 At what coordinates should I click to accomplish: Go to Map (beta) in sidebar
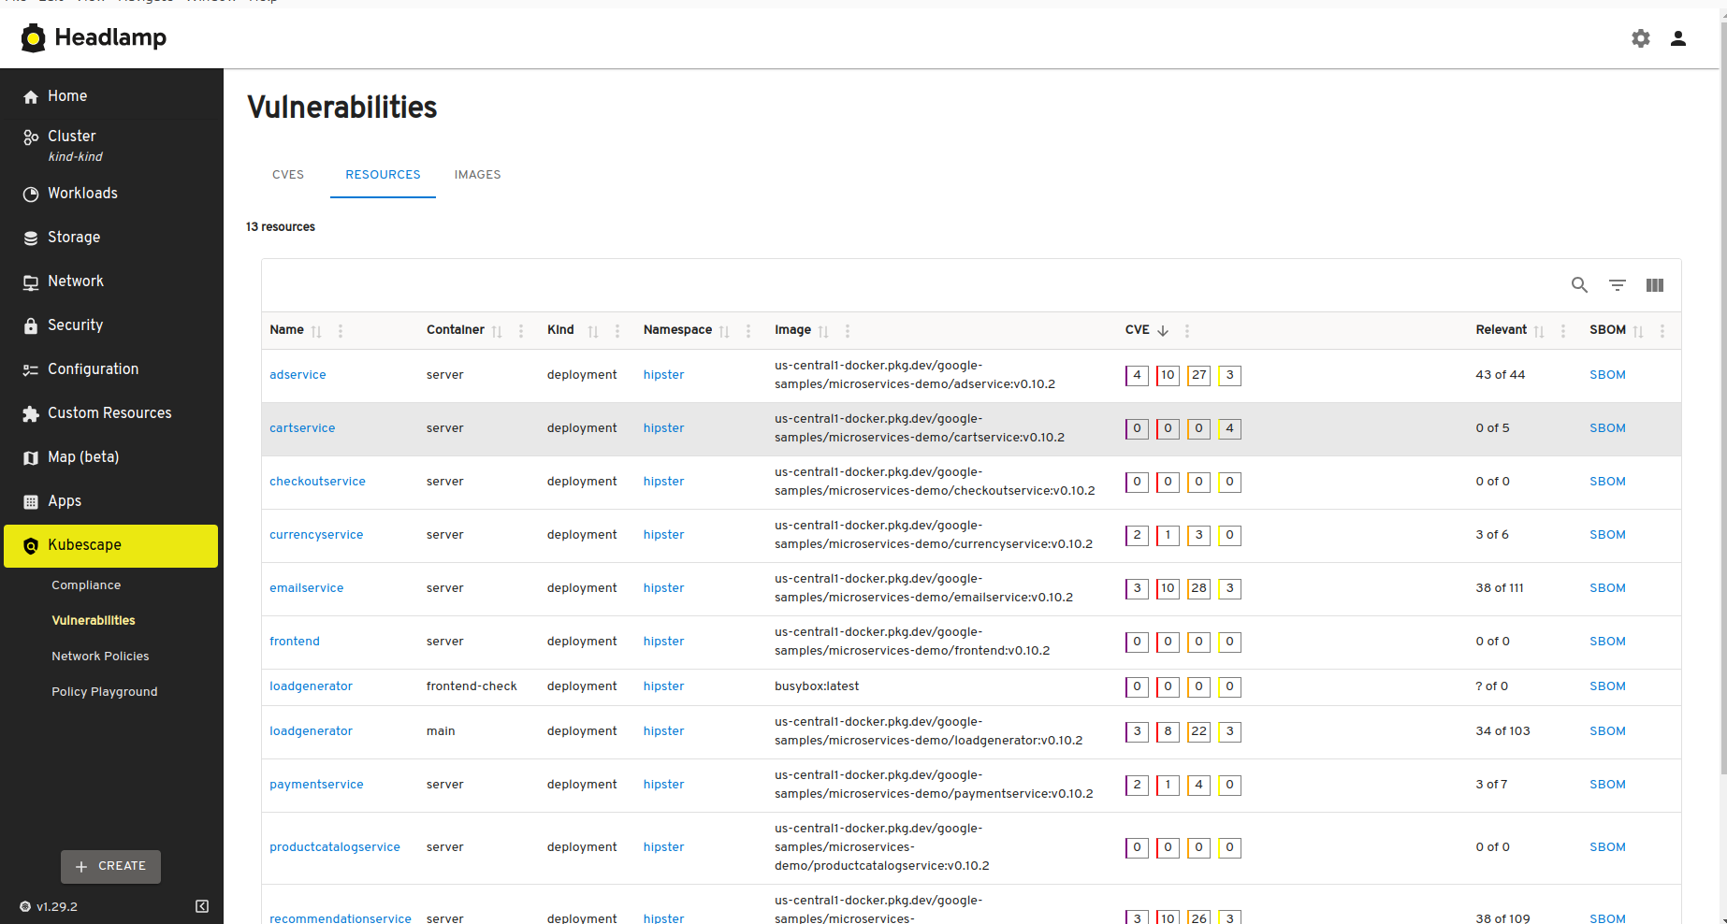click(x=110, y=457)
